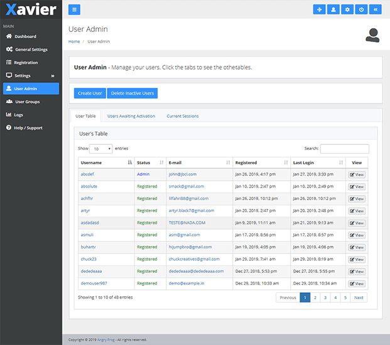Select User Admin in the sidebar
390x345 pixels.
[31, 88]
